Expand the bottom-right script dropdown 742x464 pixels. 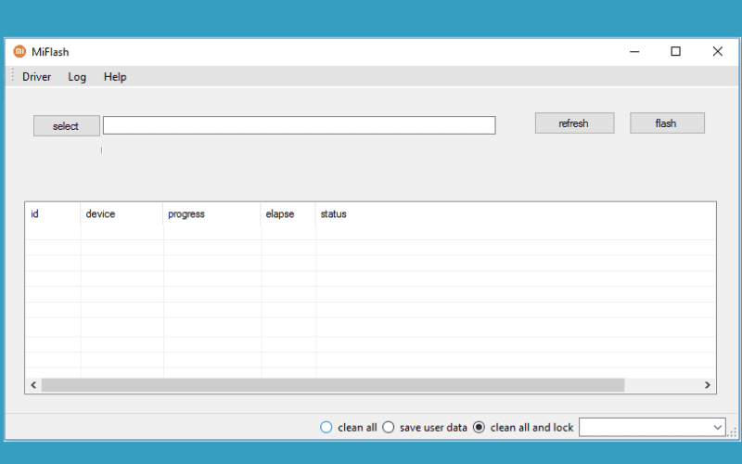[x=717, y=428]
